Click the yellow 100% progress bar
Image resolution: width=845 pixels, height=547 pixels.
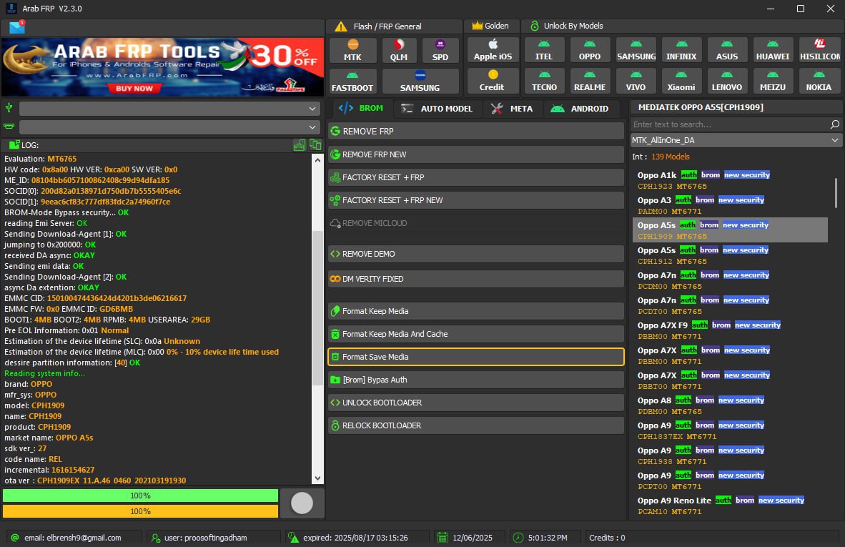click(141, 511)
